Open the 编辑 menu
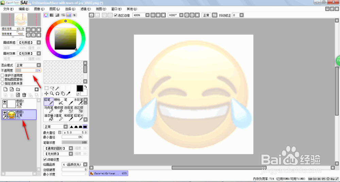The height and width of the screenshot is (182, 340). (24, 9)
